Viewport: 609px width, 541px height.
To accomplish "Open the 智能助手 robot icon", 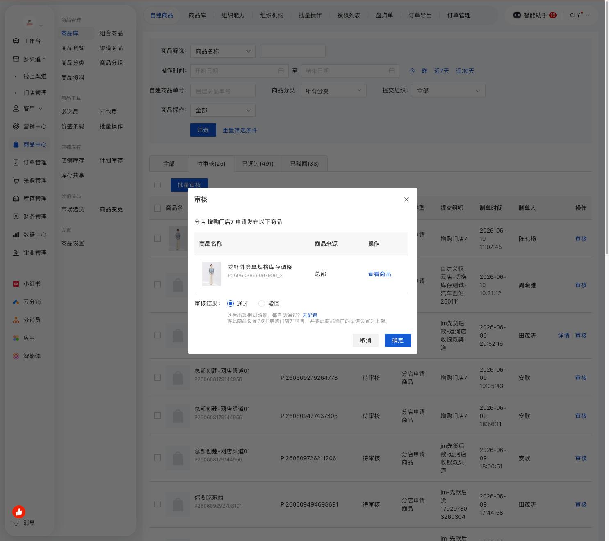I will tap(517, 15).
